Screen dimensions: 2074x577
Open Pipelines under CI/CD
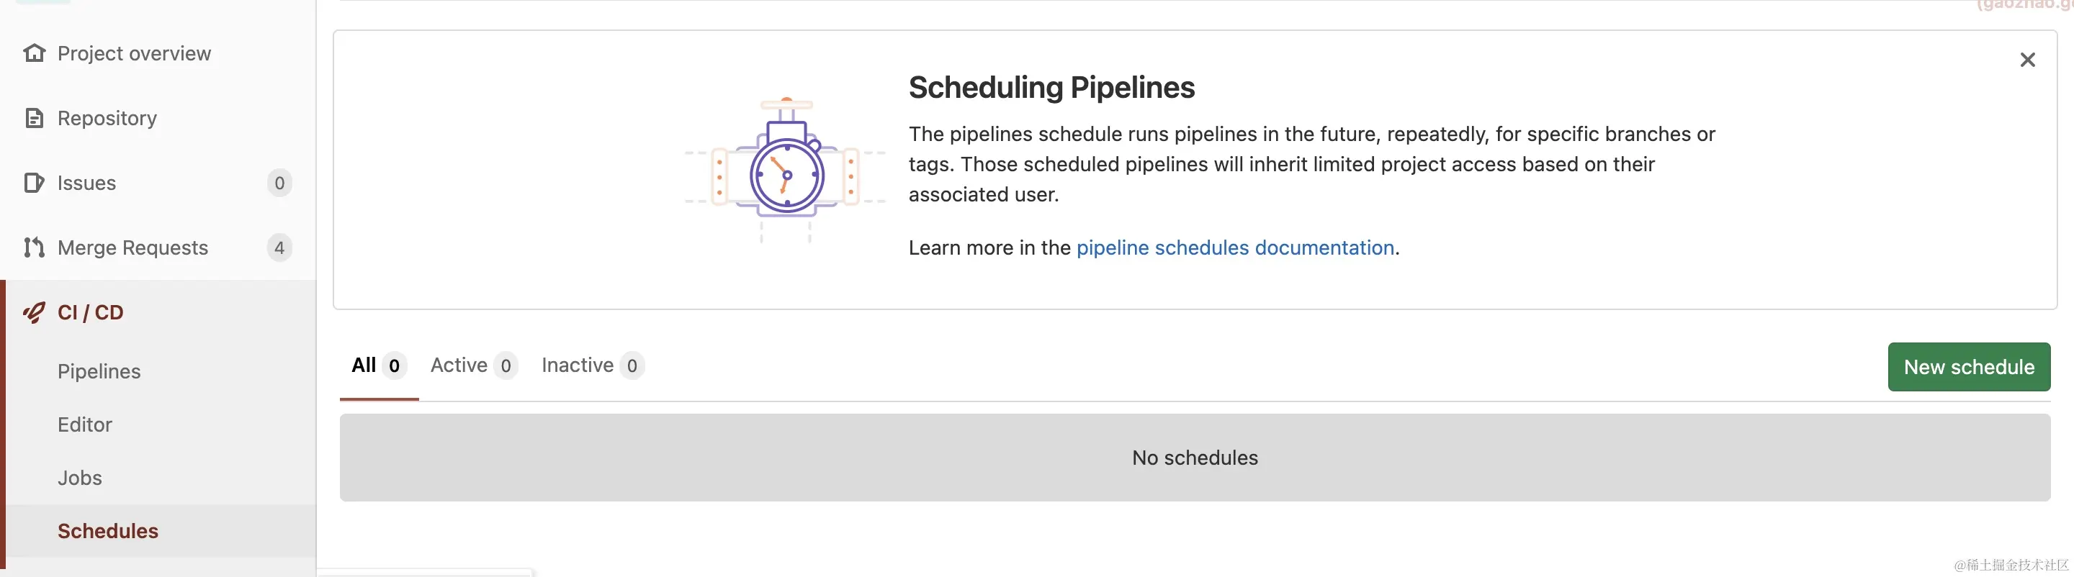pyautogui.click(x=99, y=372)
